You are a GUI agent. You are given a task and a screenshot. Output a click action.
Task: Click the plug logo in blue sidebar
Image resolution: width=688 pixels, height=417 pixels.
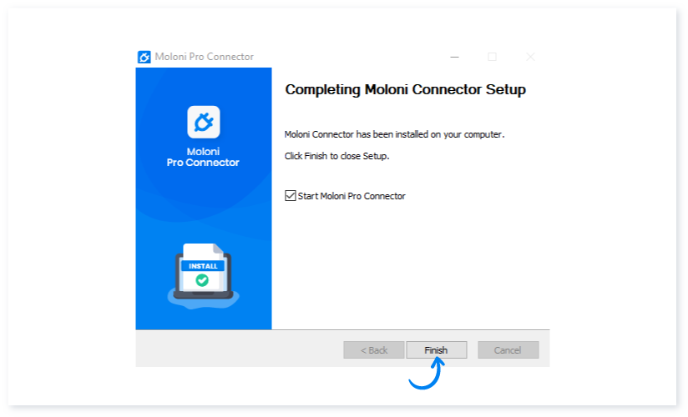pos(204,122)
